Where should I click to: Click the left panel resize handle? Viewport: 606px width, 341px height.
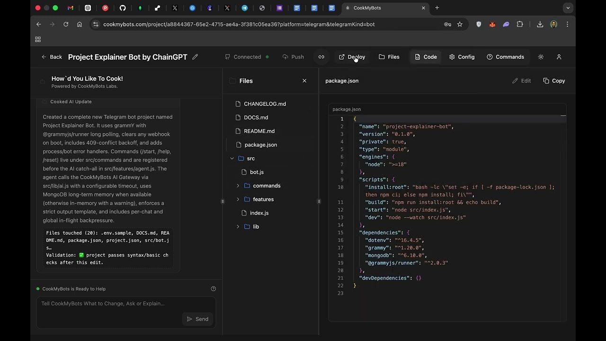click(x=223, y=201)
